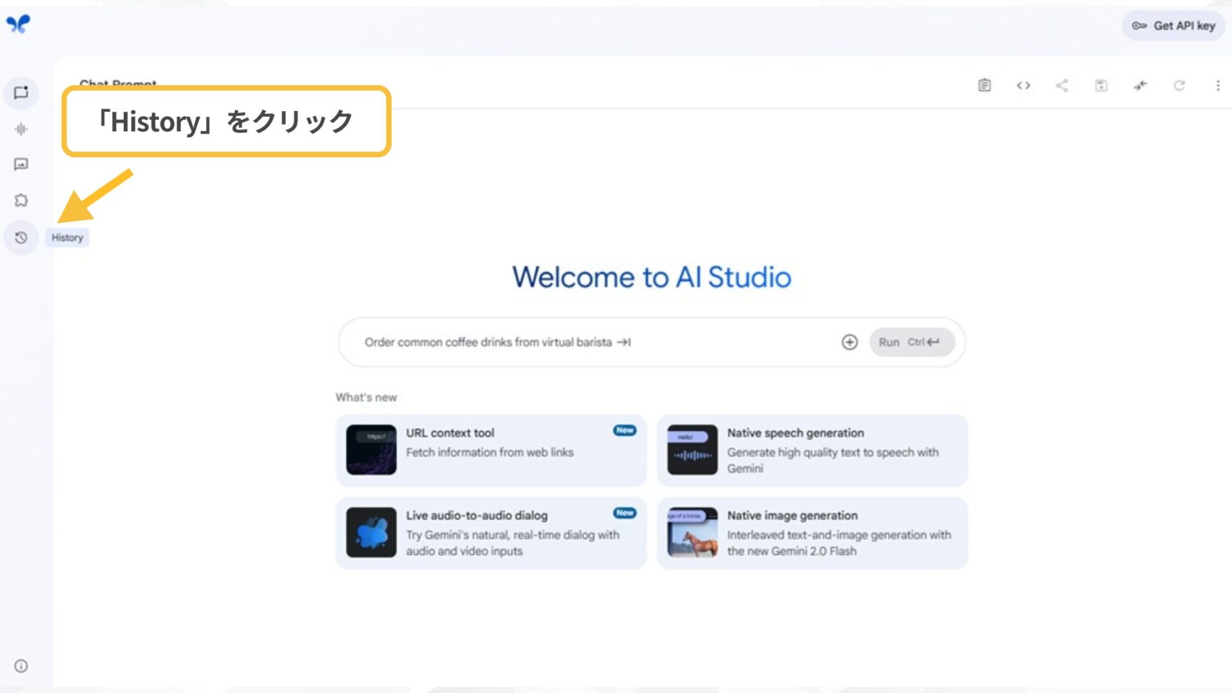Open the Starter apps star icon

21,200
